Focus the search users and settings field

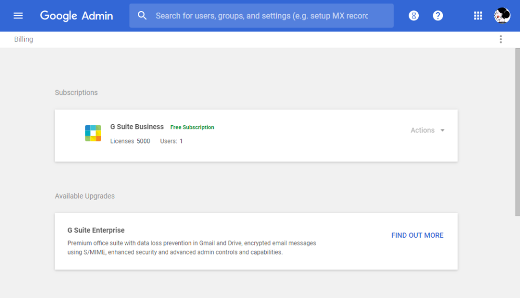click(x=262, y=16)
